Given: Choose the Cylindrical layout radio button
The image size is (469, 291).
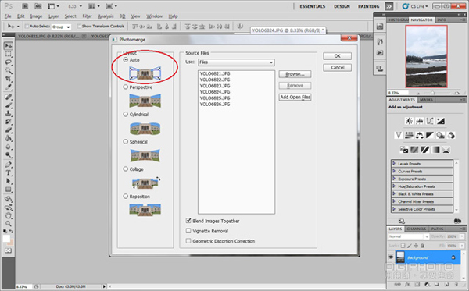Looking at the screenshot, I should coord(125,115).
